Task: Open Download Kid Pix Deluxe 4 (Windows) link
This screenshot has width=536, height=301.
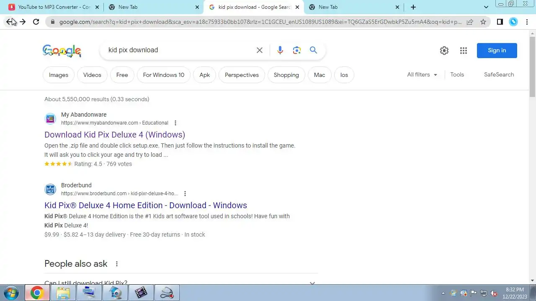Action: tap(115, 135)
